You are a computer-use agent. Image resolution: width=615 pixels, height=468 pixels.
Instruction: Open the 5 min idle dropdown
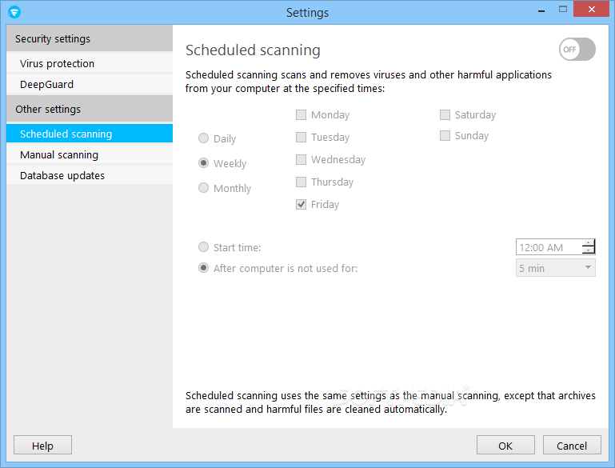tap(555, 268)
